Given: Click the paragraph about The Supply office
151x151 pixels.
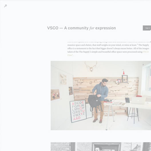Looking at the screenshot, I should click(x=109, y=48).
